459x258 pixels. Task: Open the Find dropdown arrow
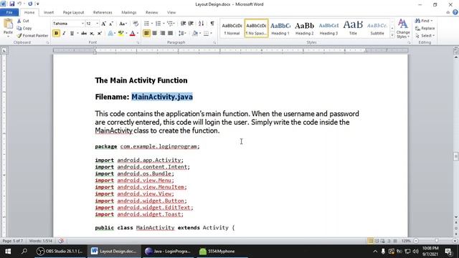[x=432, y=21]
